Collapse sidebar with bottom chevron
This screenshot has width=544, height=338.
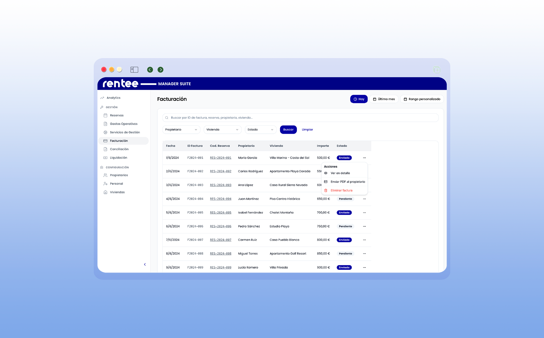coord(145,264)
